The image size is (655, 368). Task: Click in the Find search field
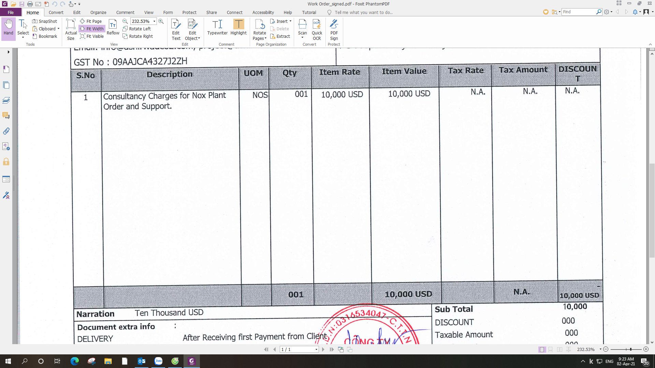pos(579,12)
